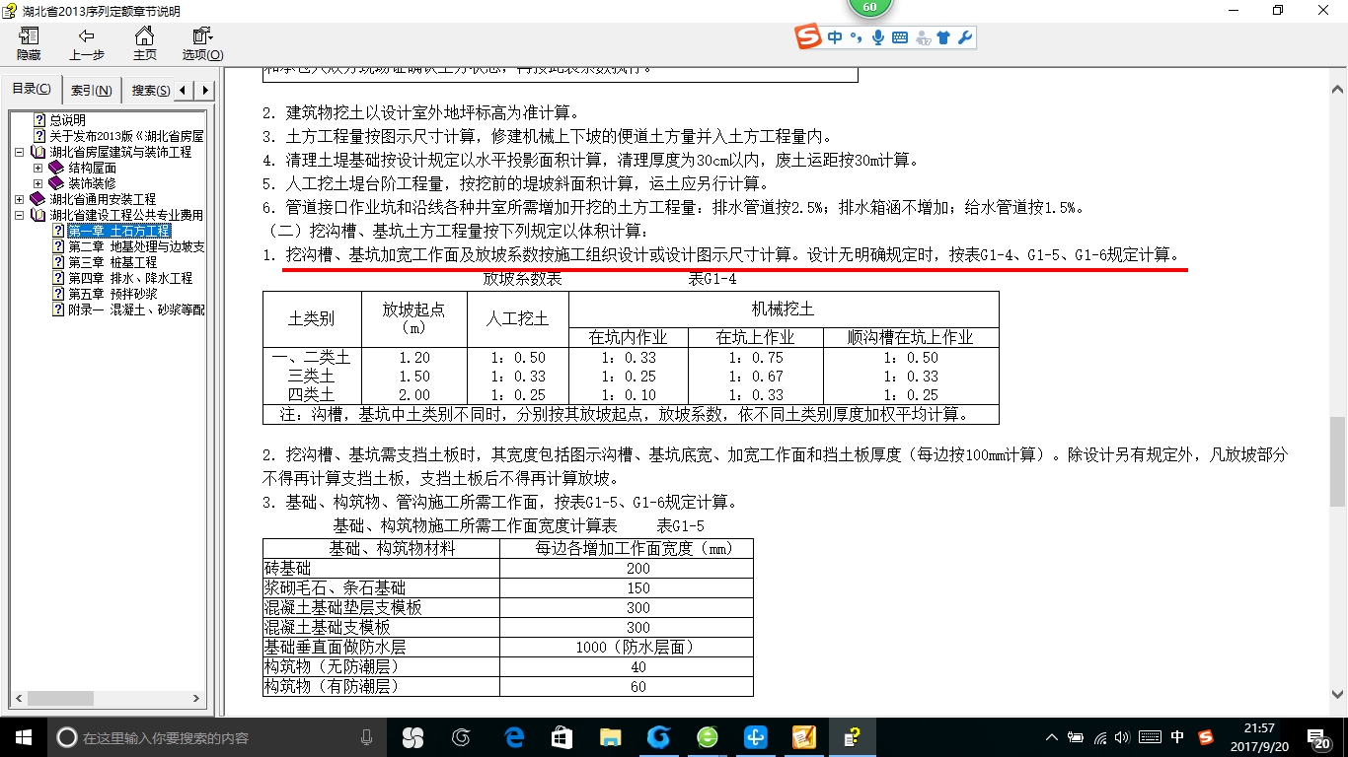
Task: Open 第二章 地基处理与边坡支 topic
Action: 136,246
